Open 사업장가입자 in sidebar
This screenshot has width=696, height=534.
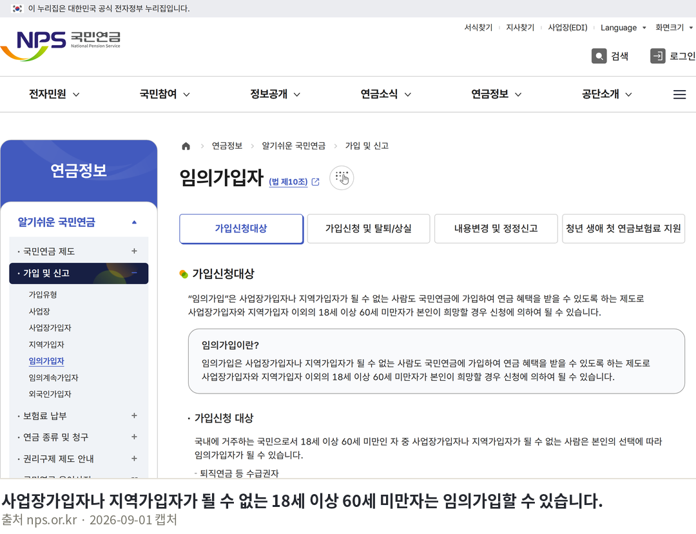[x=50, y=328]
